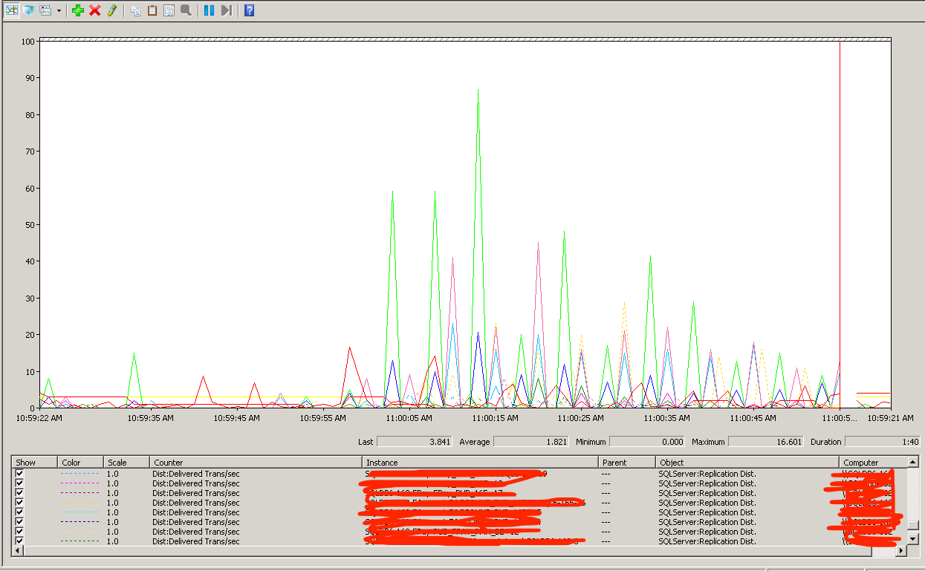Sort by the Show column header
The width and height of the screenshot is (925, 571).
point(34,462)
